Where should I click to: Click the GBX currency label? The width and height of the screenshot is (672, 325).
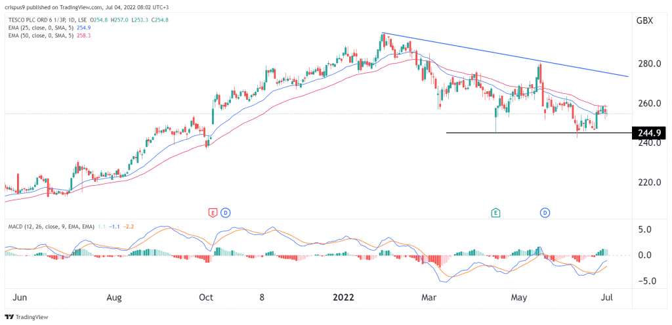[644, 20]
